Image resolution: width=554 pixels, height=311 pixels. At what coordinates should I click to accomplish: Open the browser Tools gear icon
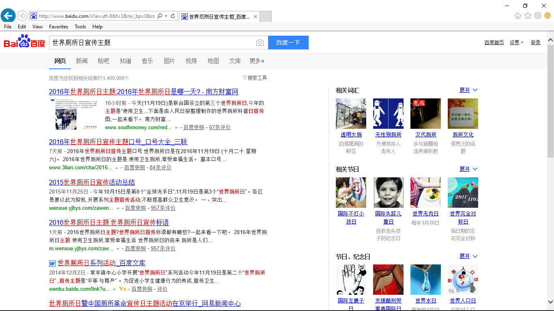coord(538,16)
